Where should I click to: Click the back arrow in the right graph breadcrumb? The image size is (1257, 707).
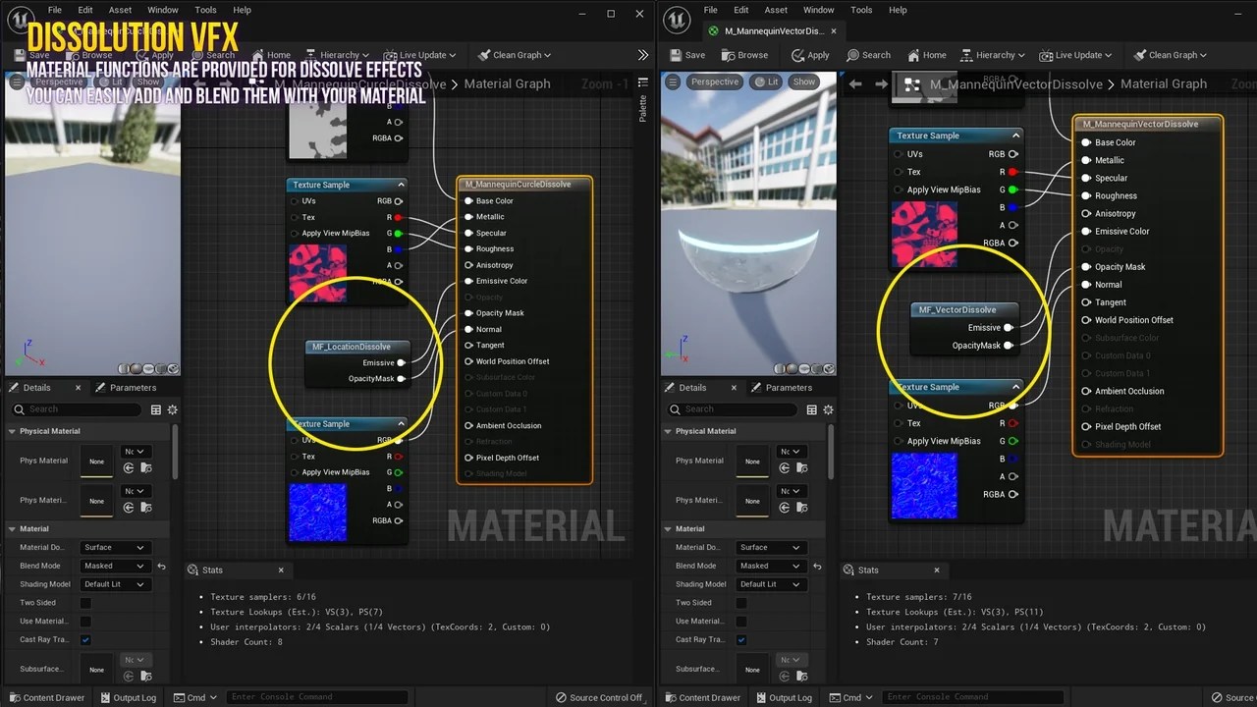[x=854, y=84]
